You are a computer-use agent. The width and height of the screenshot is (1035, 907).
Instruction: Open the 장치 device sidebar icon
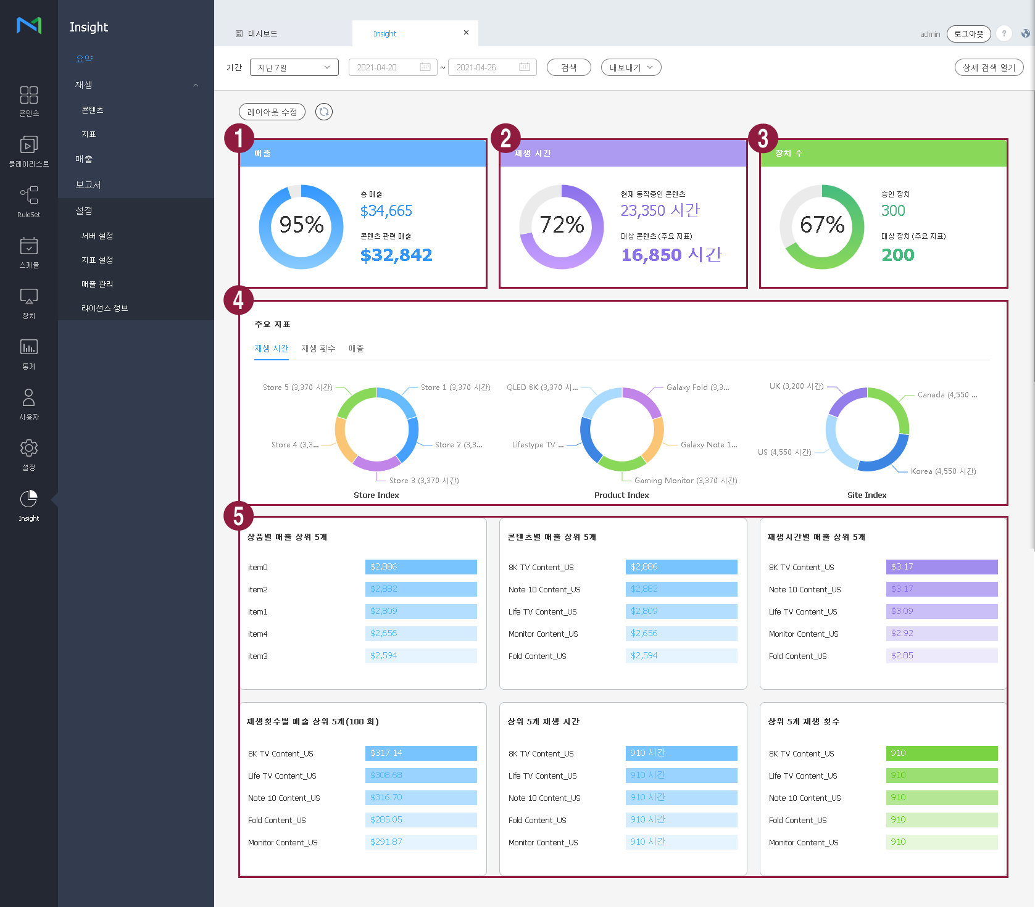(28, 303)
